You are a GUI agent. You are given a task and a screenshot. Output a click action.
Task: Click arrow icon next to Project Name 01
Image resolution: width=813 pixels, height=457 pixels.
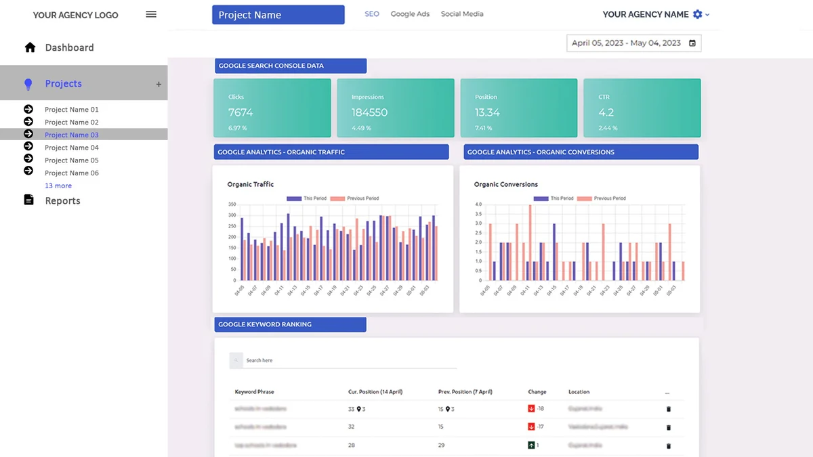tap(28, 109)
